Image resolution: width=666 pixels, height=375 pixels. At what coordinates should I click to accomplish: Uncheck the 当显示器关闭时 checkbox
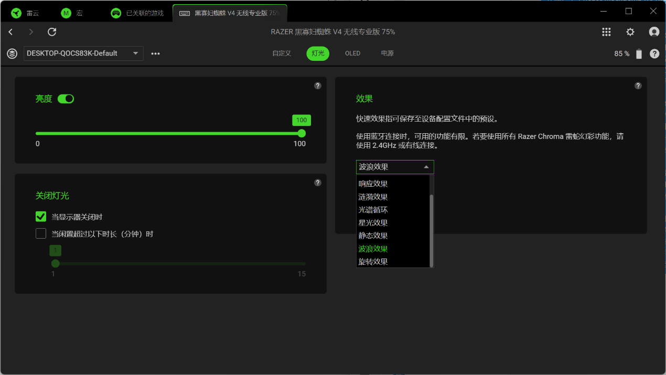point(41,217)
